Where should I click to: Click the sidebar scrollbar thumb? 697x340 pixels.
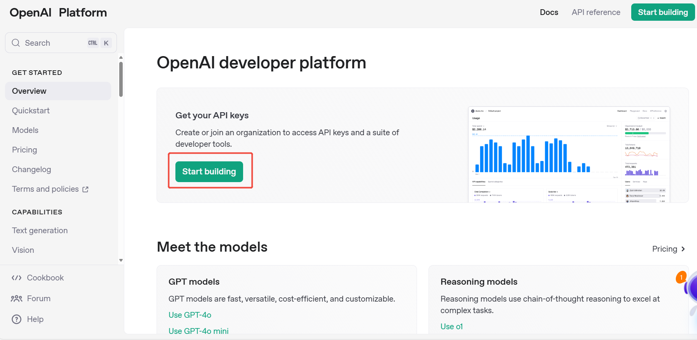tap(121, 80)
